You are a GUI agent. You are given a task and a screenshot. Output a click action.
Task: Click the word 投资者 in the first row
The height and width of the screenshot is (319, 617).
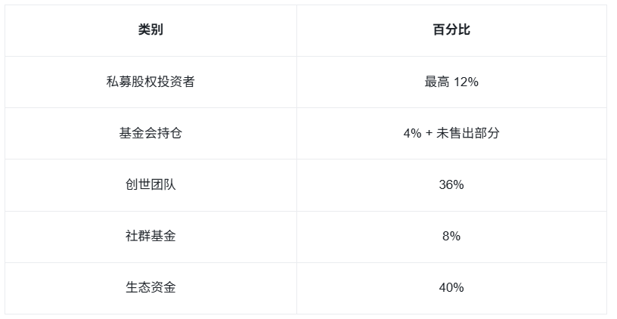click(x=175, y=82)
